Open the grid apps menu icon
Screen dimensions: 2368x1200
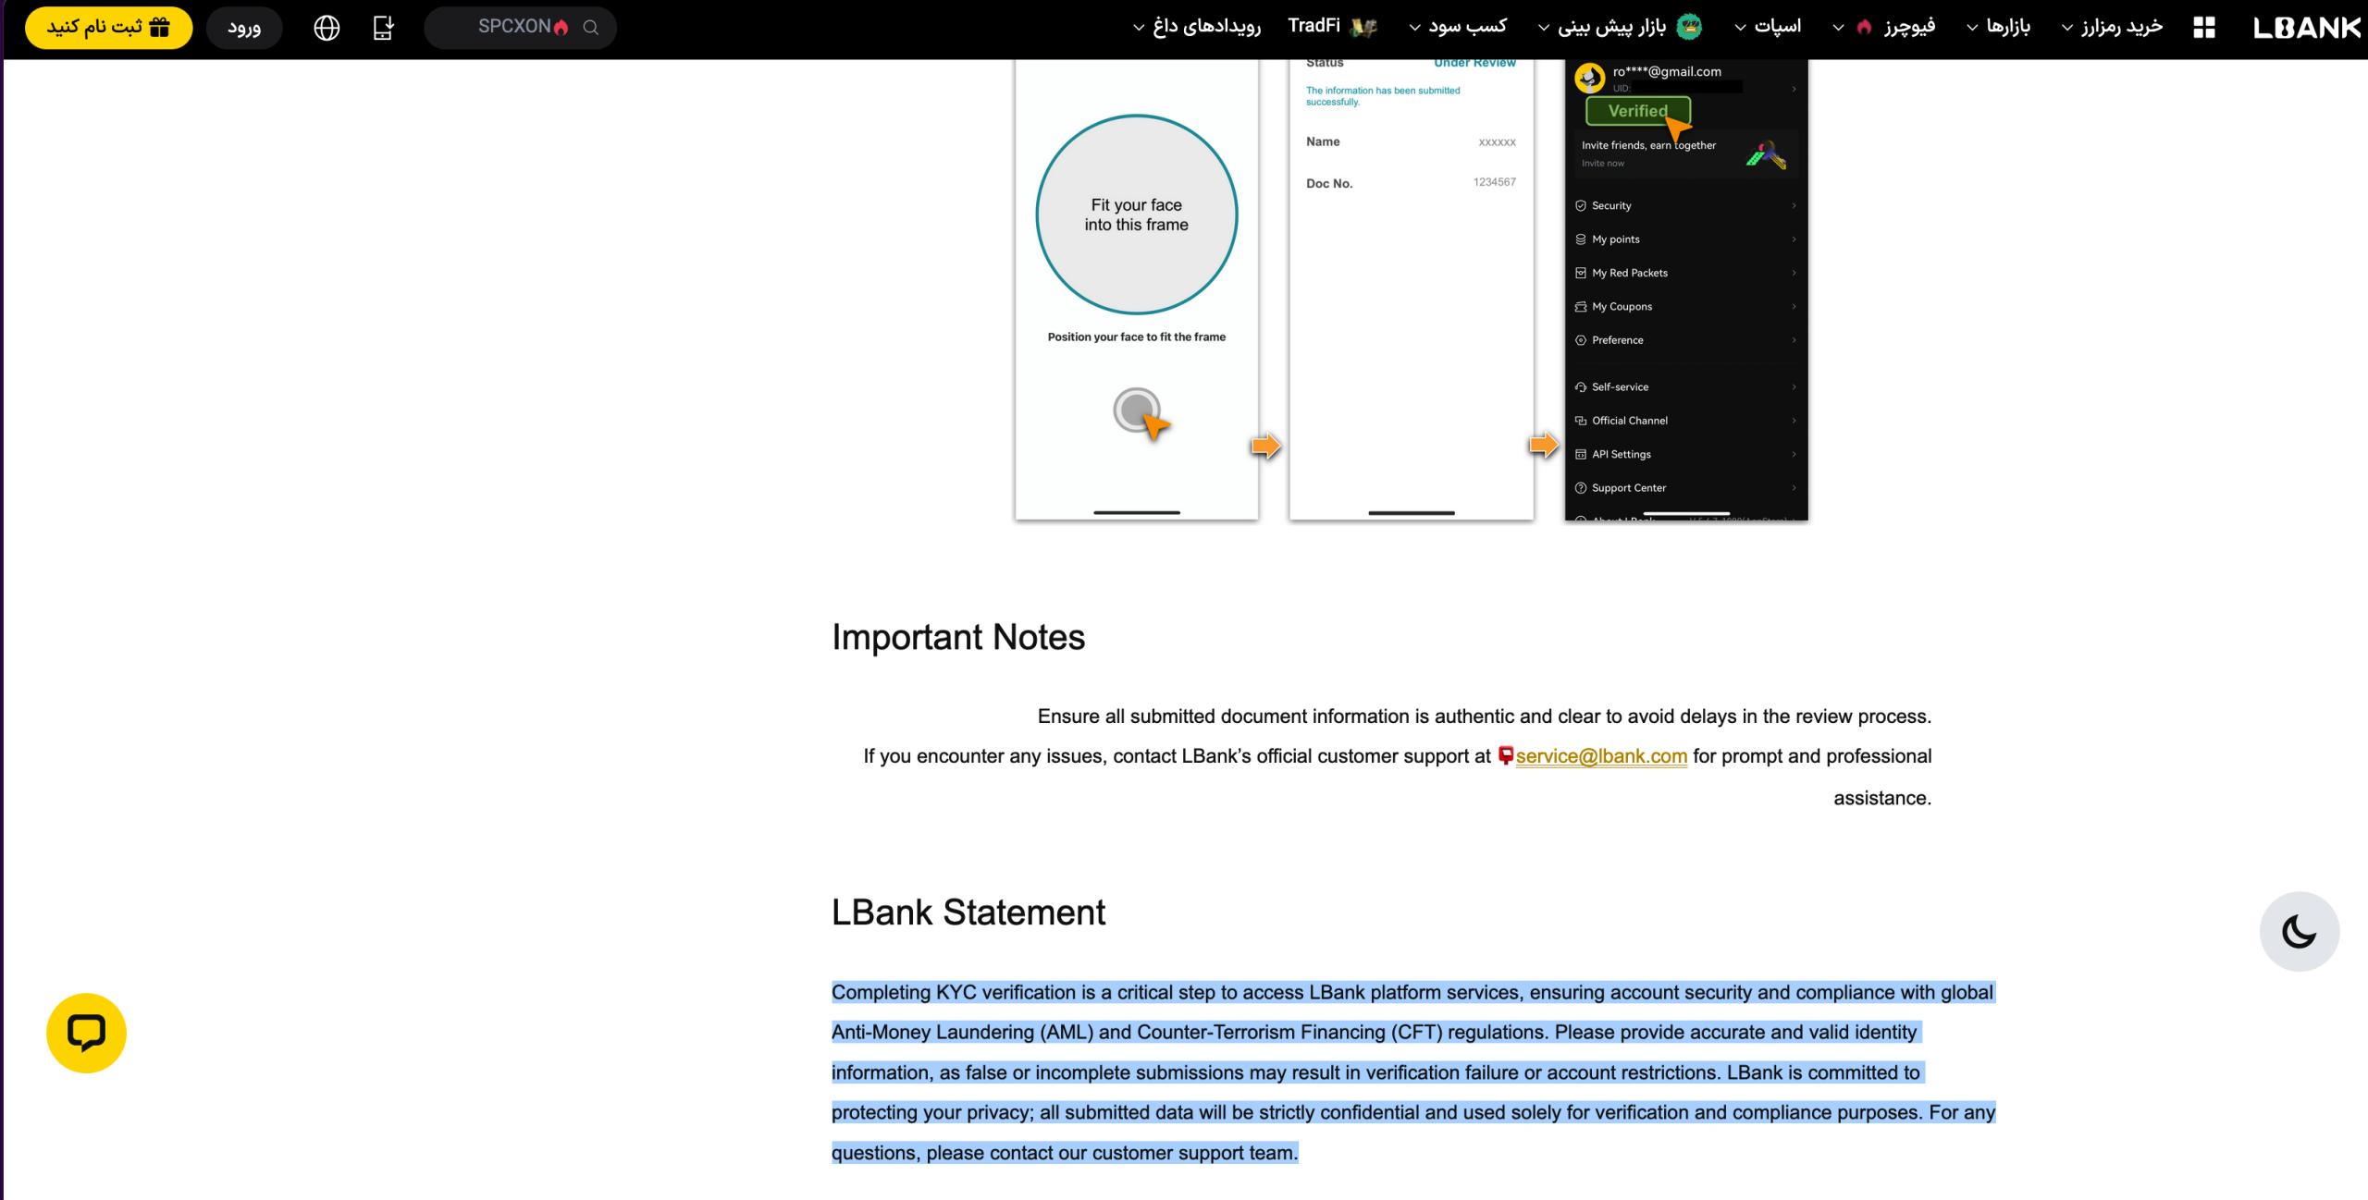click(x=2204, y=28)
